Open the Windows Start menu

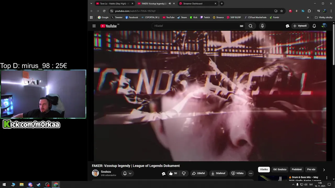(x=4, y=185)
